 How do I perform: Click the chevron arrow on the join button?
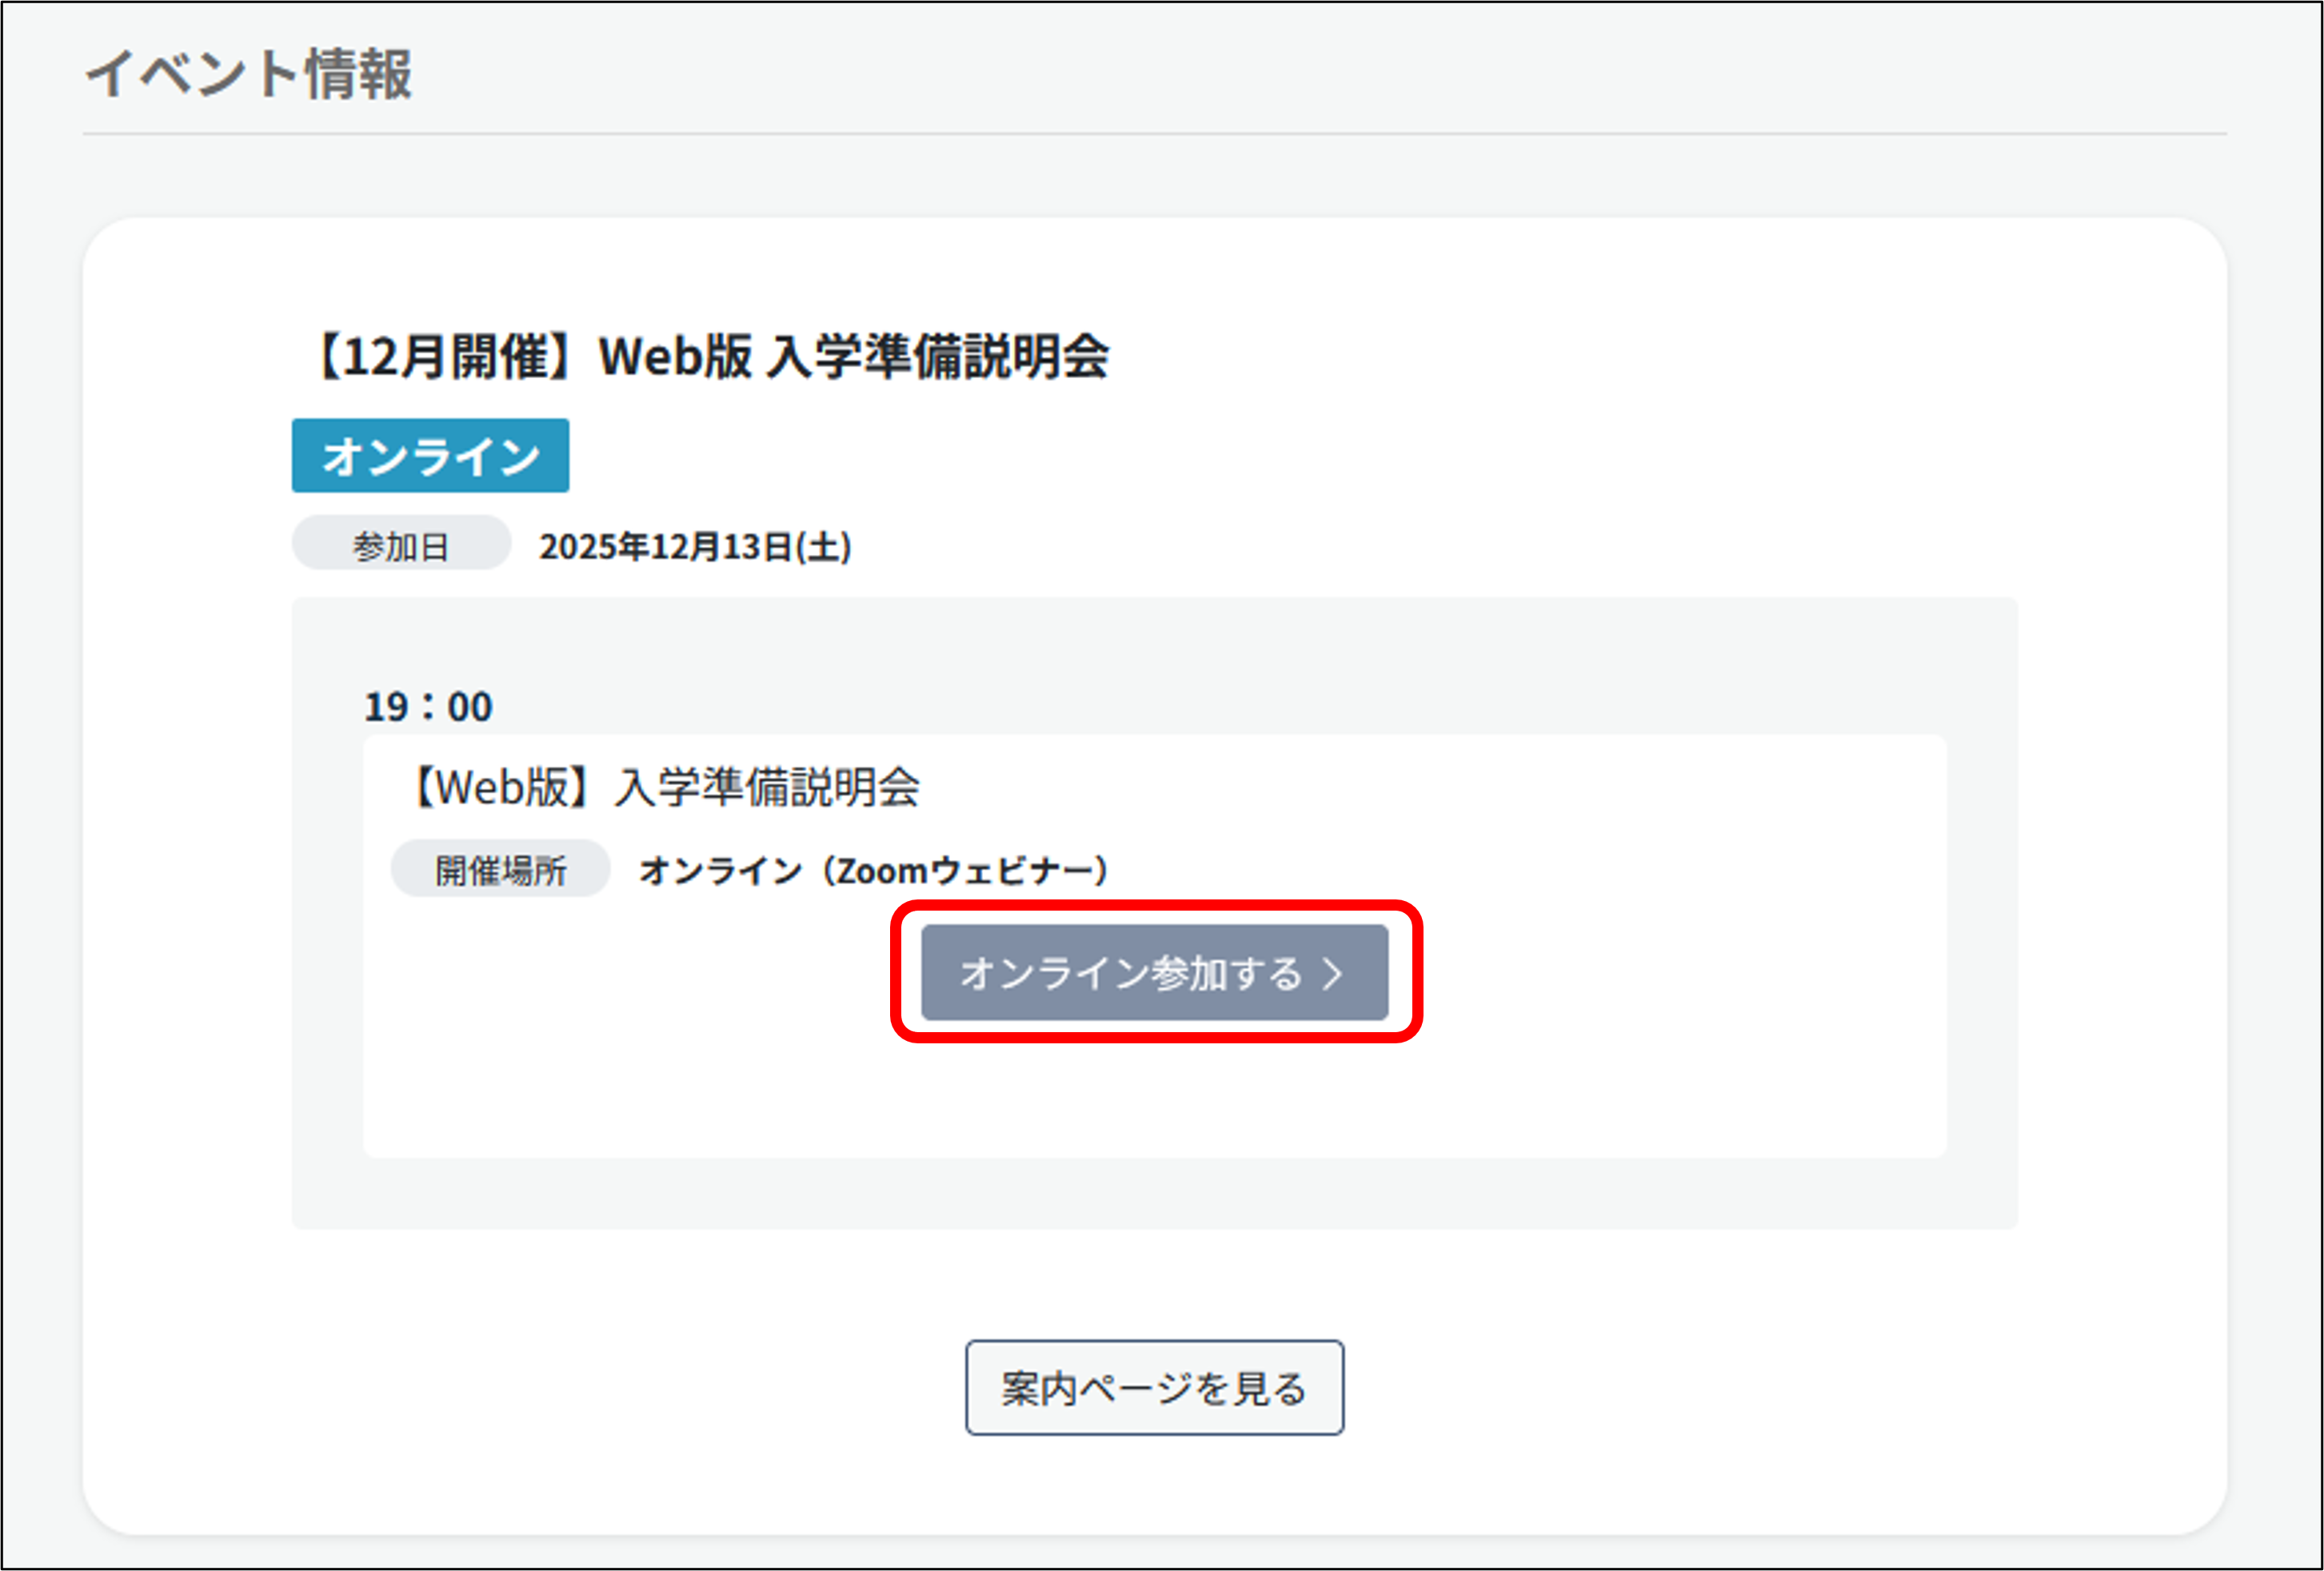click(x=1333, y=973)
